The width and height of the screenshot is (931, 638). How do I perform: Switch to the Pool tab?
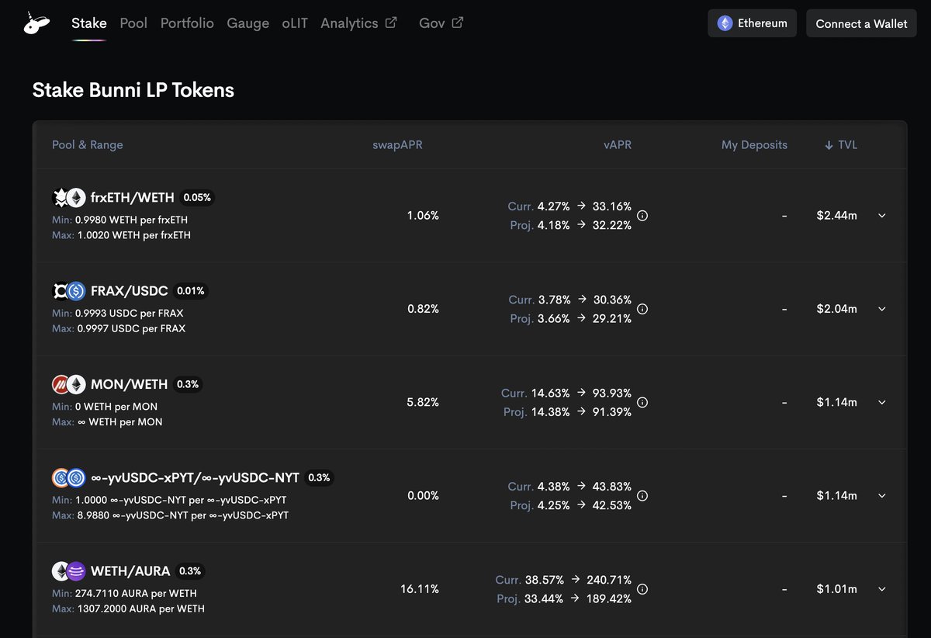[133, 23]
